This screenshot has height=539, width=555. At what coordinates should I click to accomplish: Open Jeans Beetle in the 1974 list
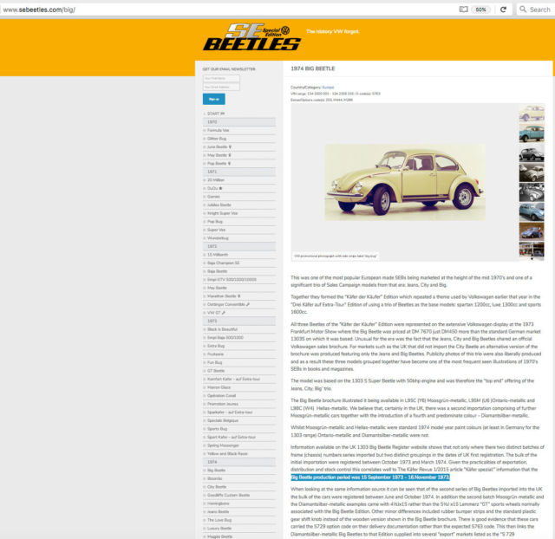coord(219,511)
